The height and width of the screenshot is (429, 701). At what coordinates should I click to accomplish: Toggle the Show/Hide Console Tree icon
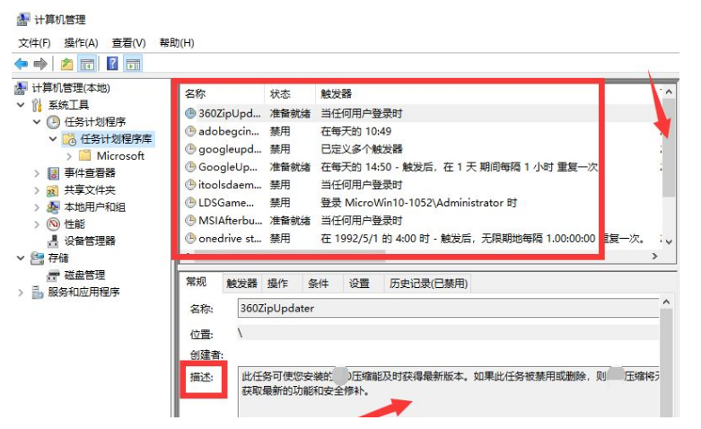88,64
